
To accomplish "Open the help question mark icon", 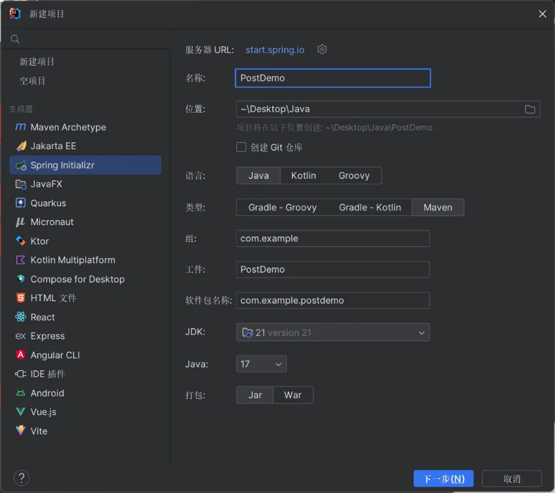I will tap(22, 478).
